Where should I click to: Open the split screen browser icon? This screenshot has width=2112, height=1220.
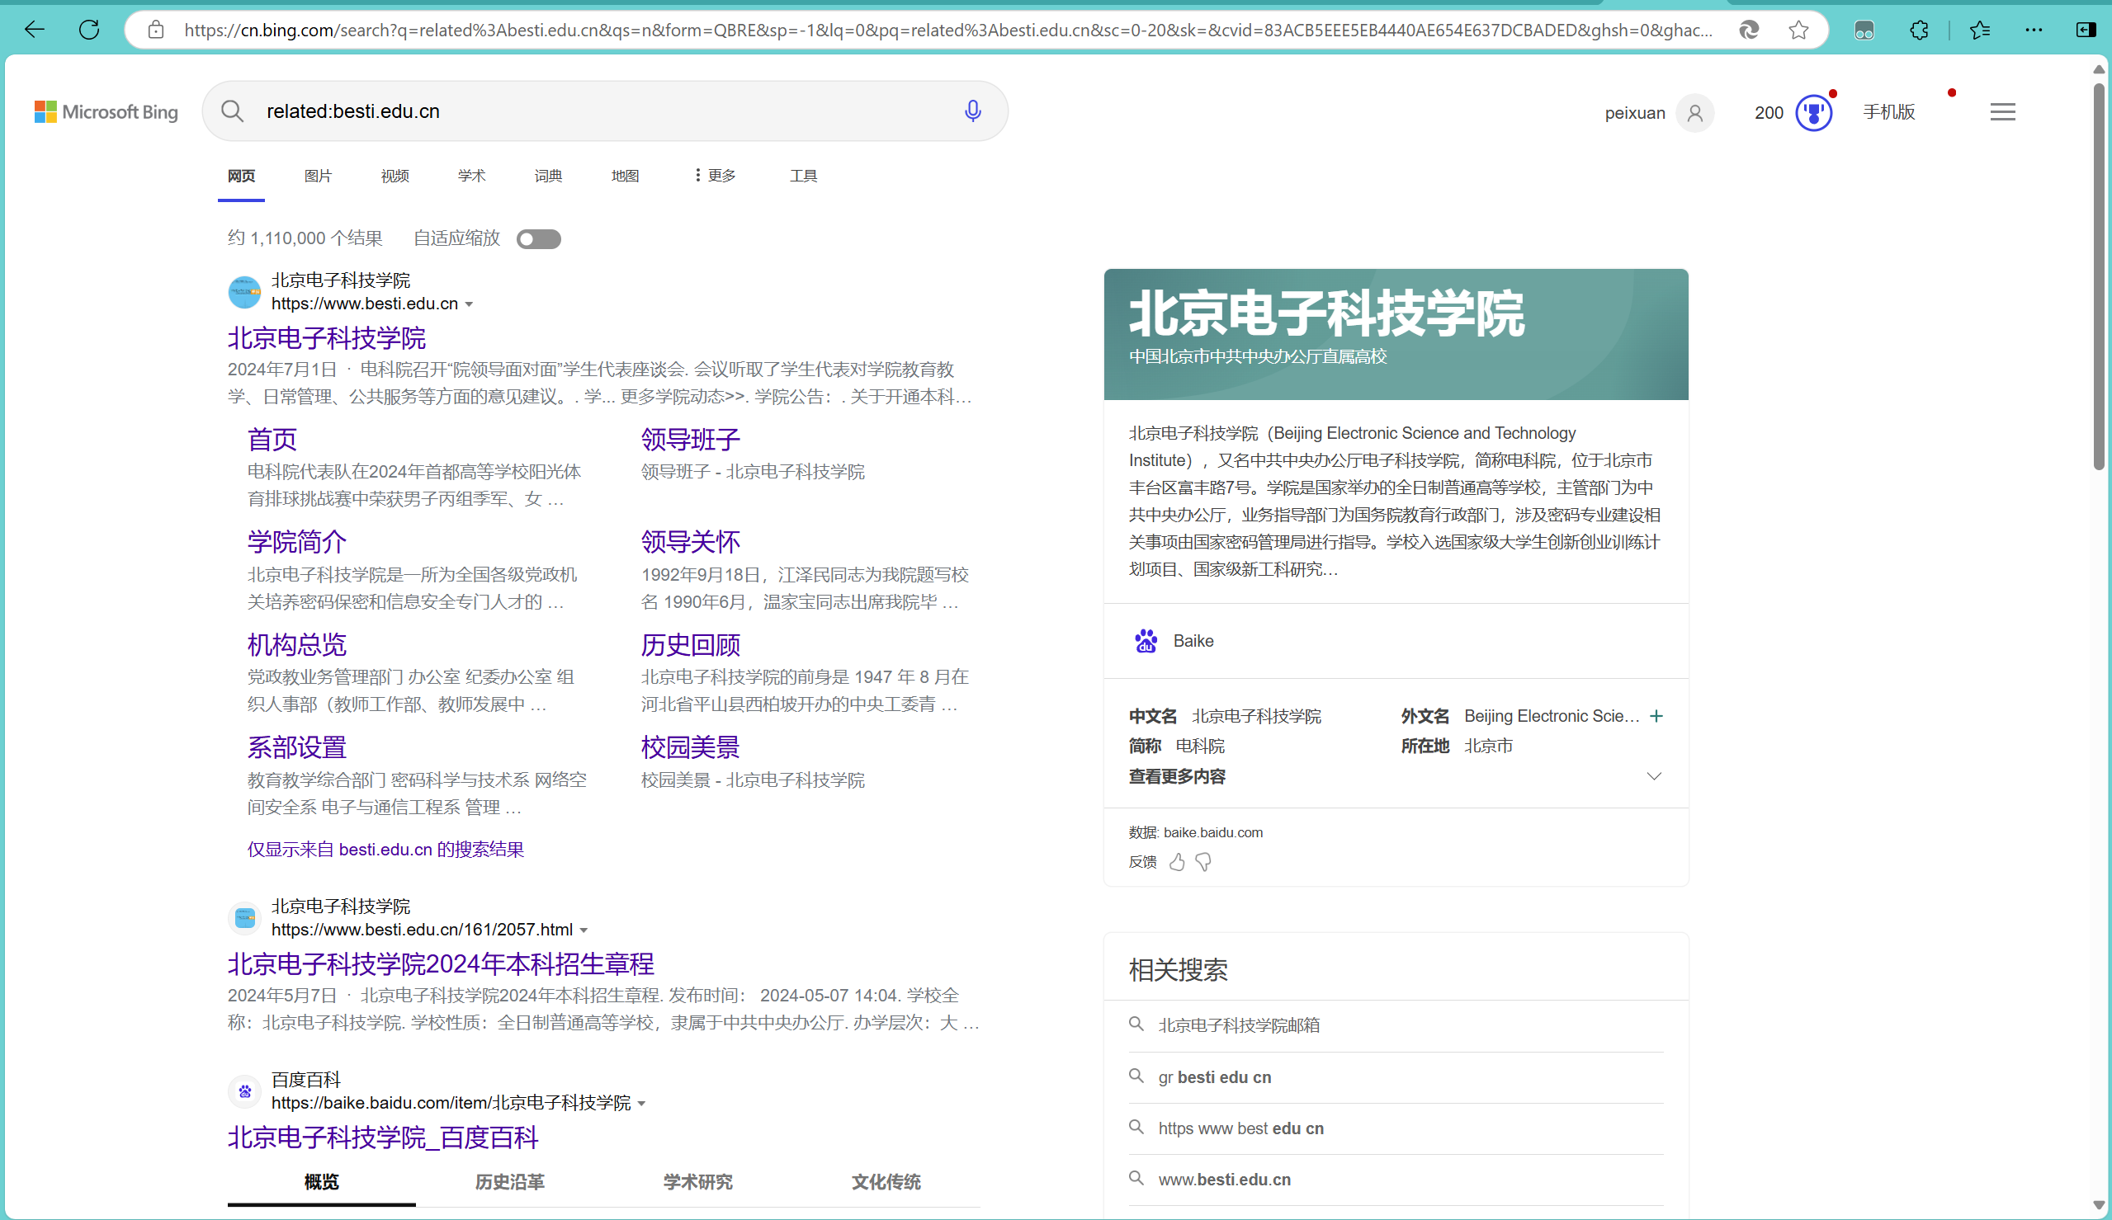(x=1864, y=31)
